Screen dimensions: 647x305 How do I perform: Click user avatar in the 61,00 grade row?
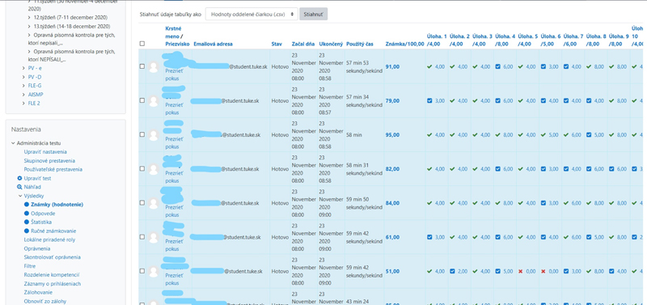pyautogui.click(x=154, y=237)
